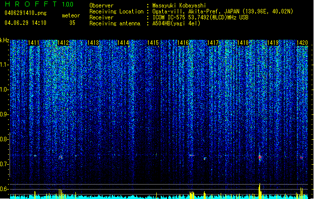
Task: Click the 1418 time marker
Action: (243, 43)
